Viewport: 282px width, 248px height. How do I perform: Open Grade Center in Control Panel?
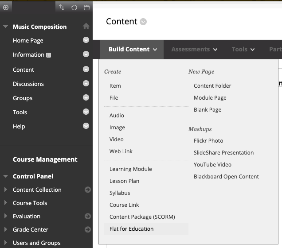click(x=31, y=230)
